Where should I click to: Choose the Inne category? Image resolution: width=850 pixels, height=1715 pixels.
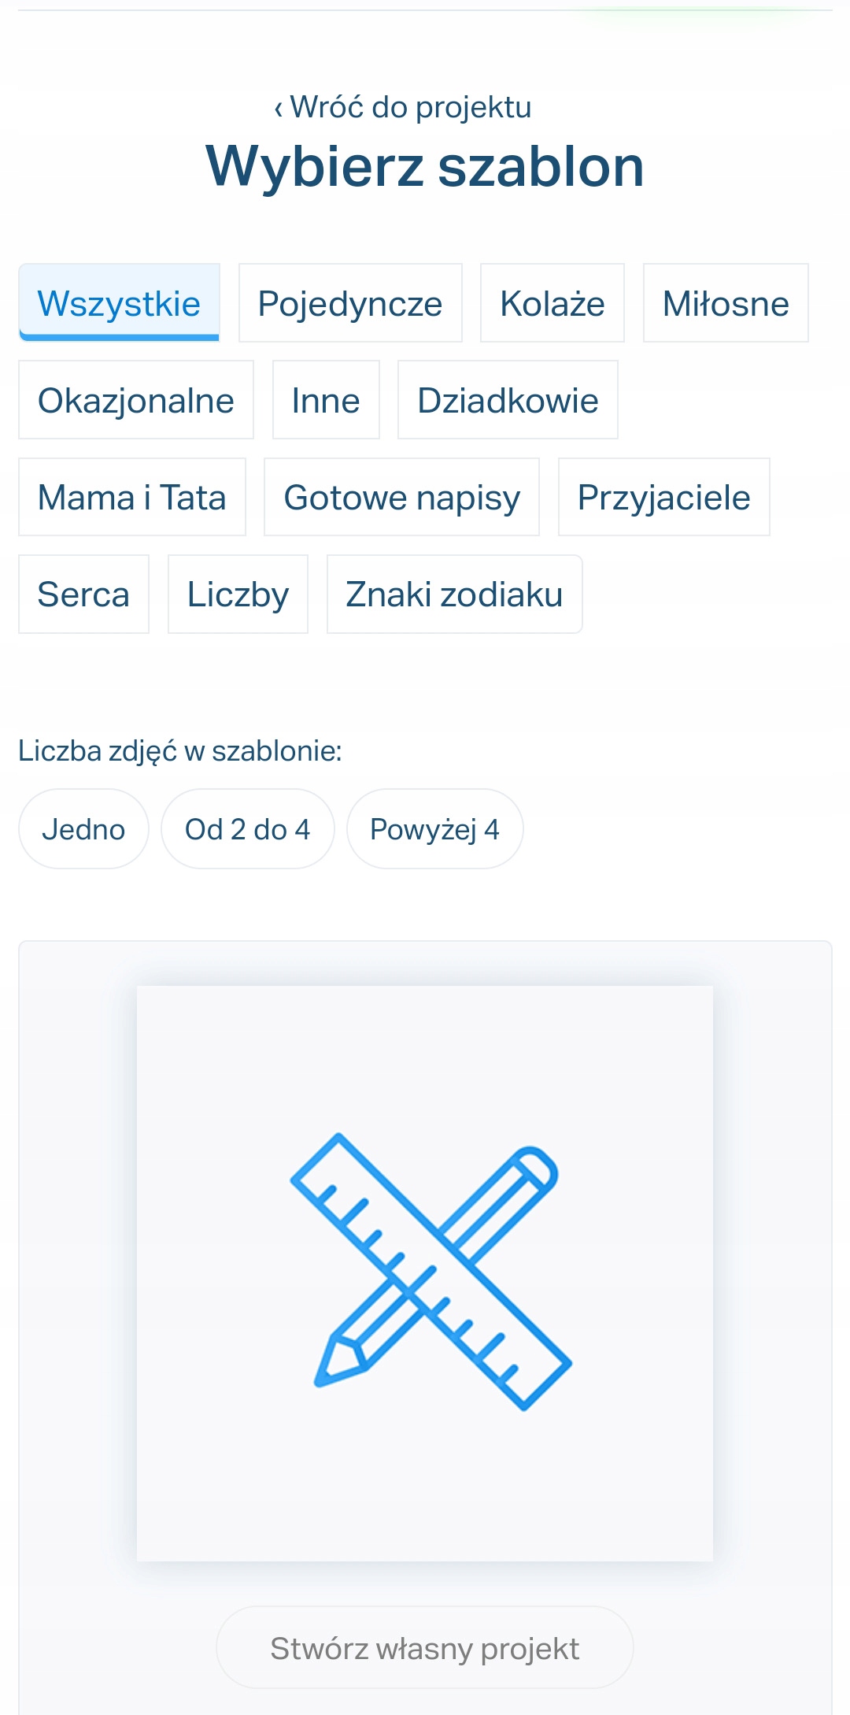pyautogui.click(x=326, y=400)
